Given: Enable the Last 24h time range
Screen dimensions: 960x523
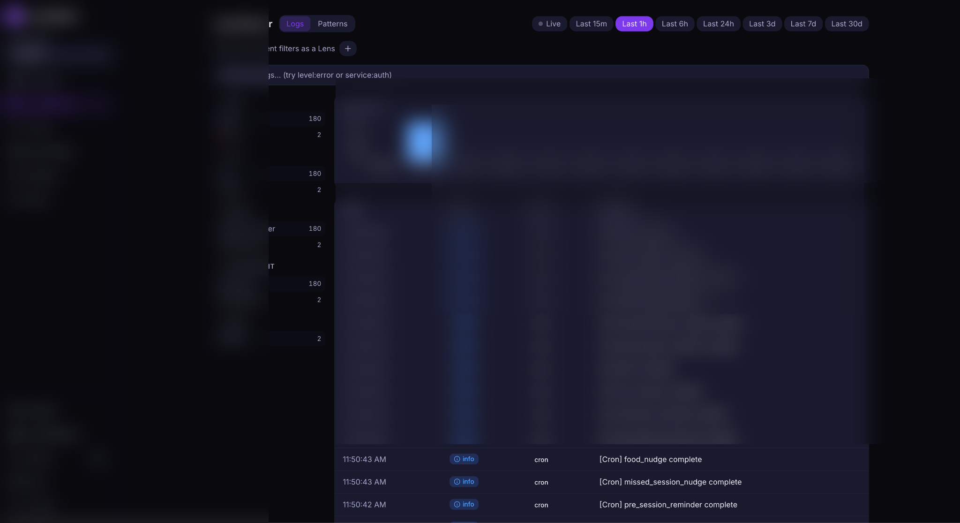Looking at the screenshot, I should click(718, 23).
